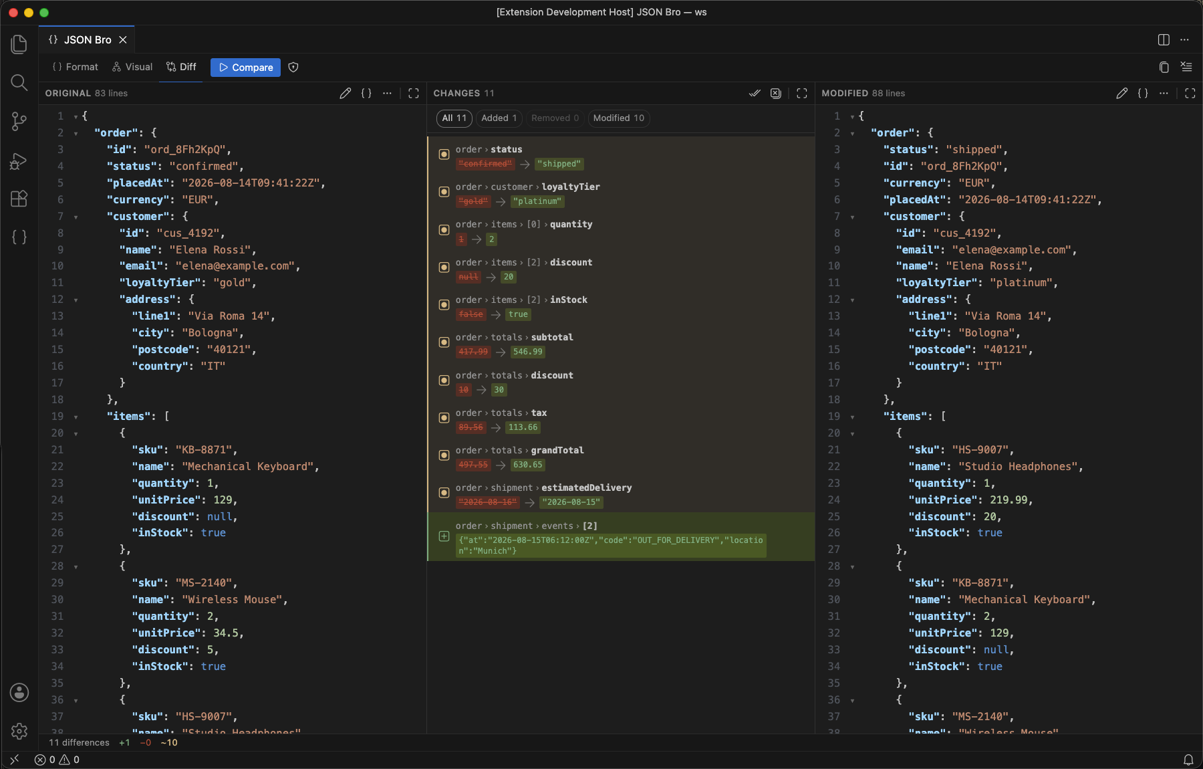Maximize the ORIGINAL panel
1203x769 pixels.
click(x=414, y=94)
